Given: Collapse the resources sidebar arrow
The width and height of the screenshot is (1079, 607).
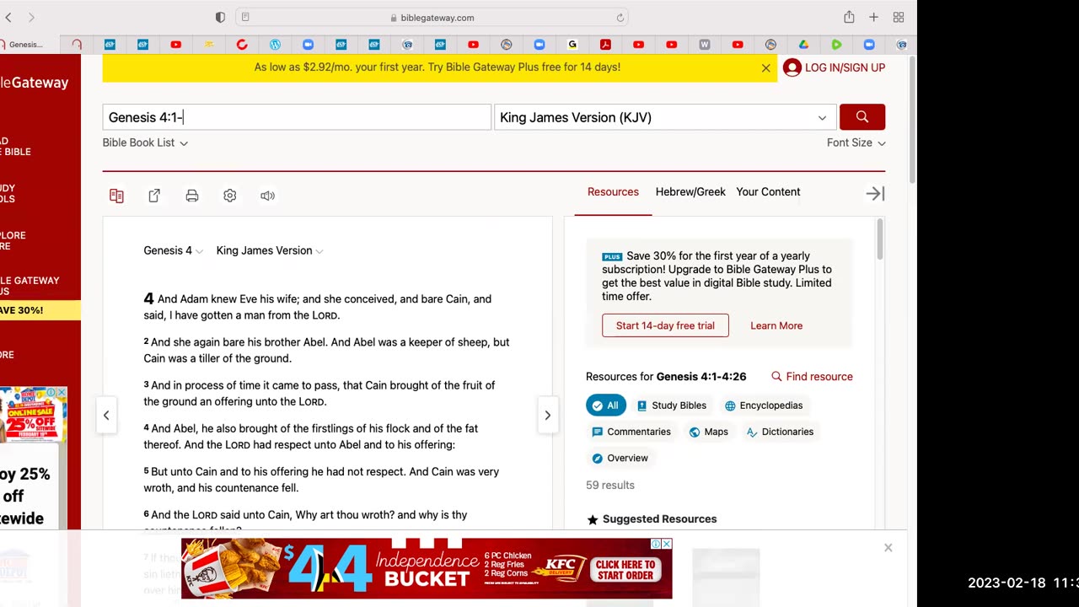Looking at the screenshot, I should [875, 194].
